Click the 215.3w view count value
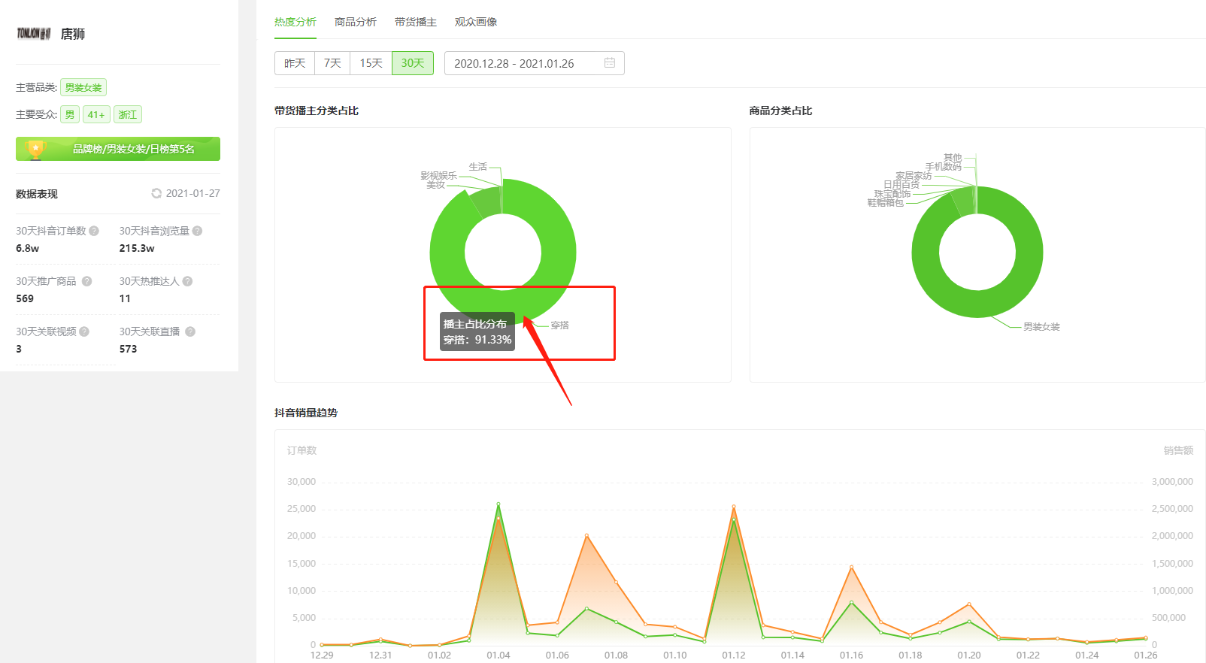1206x663 pixels. point(137,248)
